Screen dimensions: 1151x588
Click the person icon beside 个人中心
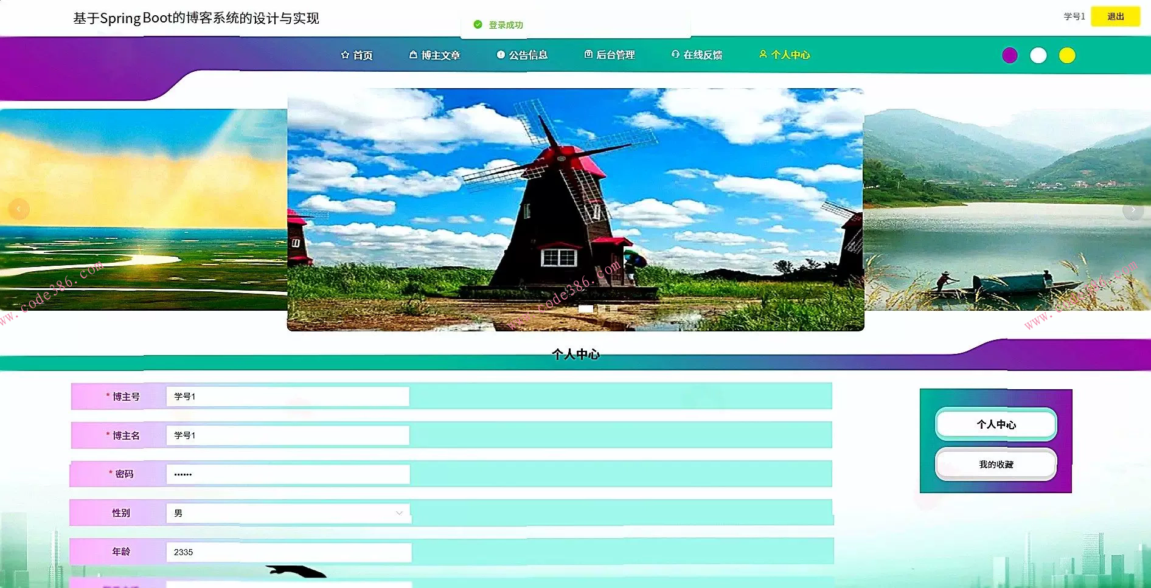click(x=762, y=55)
